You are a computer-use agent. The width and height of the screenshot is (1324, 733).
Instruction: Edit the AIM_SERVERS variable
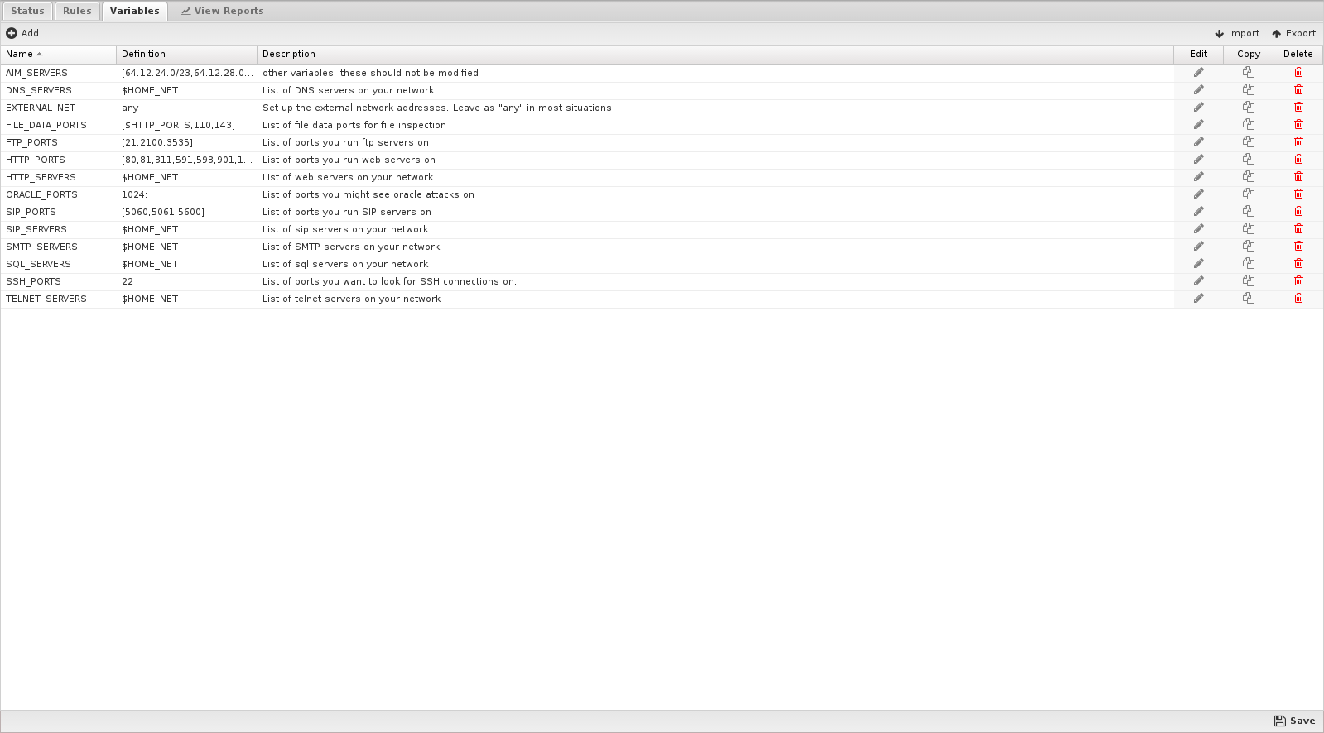(1198, 73)
